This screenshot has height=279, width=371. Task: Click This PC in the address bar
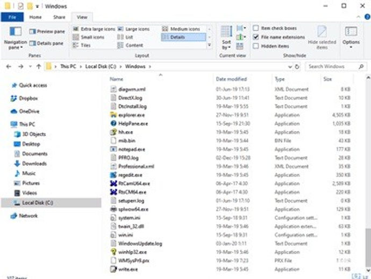click(x=68, y=66)
